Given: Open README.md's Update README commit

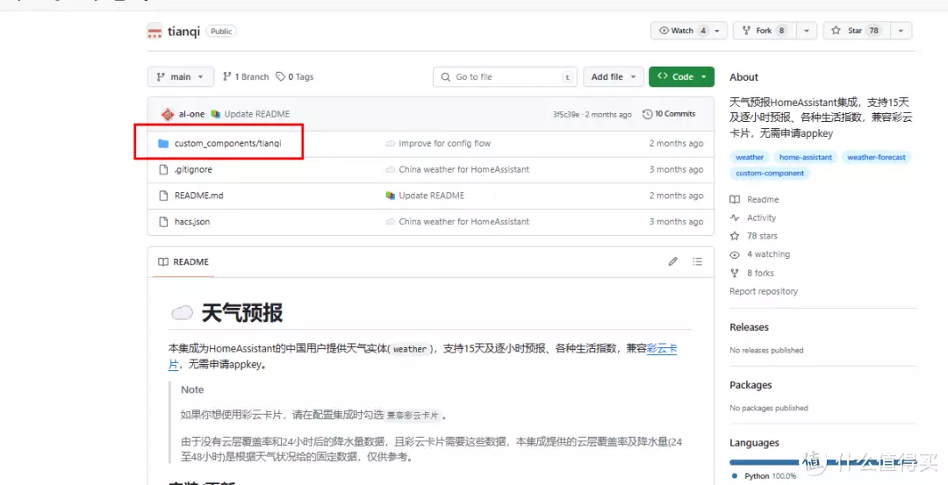Looking at the screenshot, I should point(432,196).
